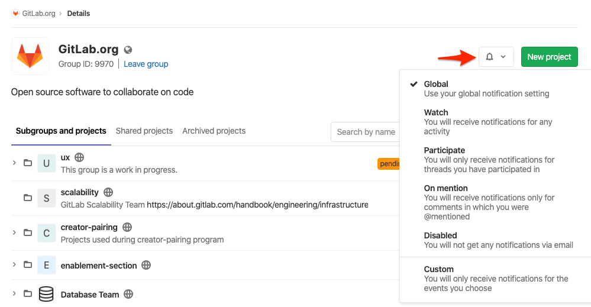Click the globe icon next to creator-pairing
This screenshot has width=591, height=307.
(x=127, y=227)
